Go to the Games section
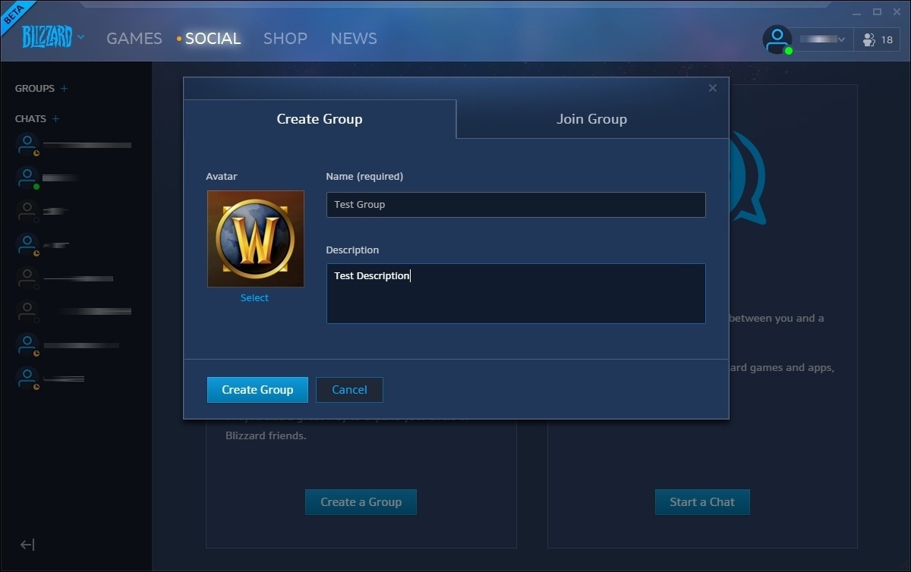Screen dimensions: 911x572 [x=134, y=39]
